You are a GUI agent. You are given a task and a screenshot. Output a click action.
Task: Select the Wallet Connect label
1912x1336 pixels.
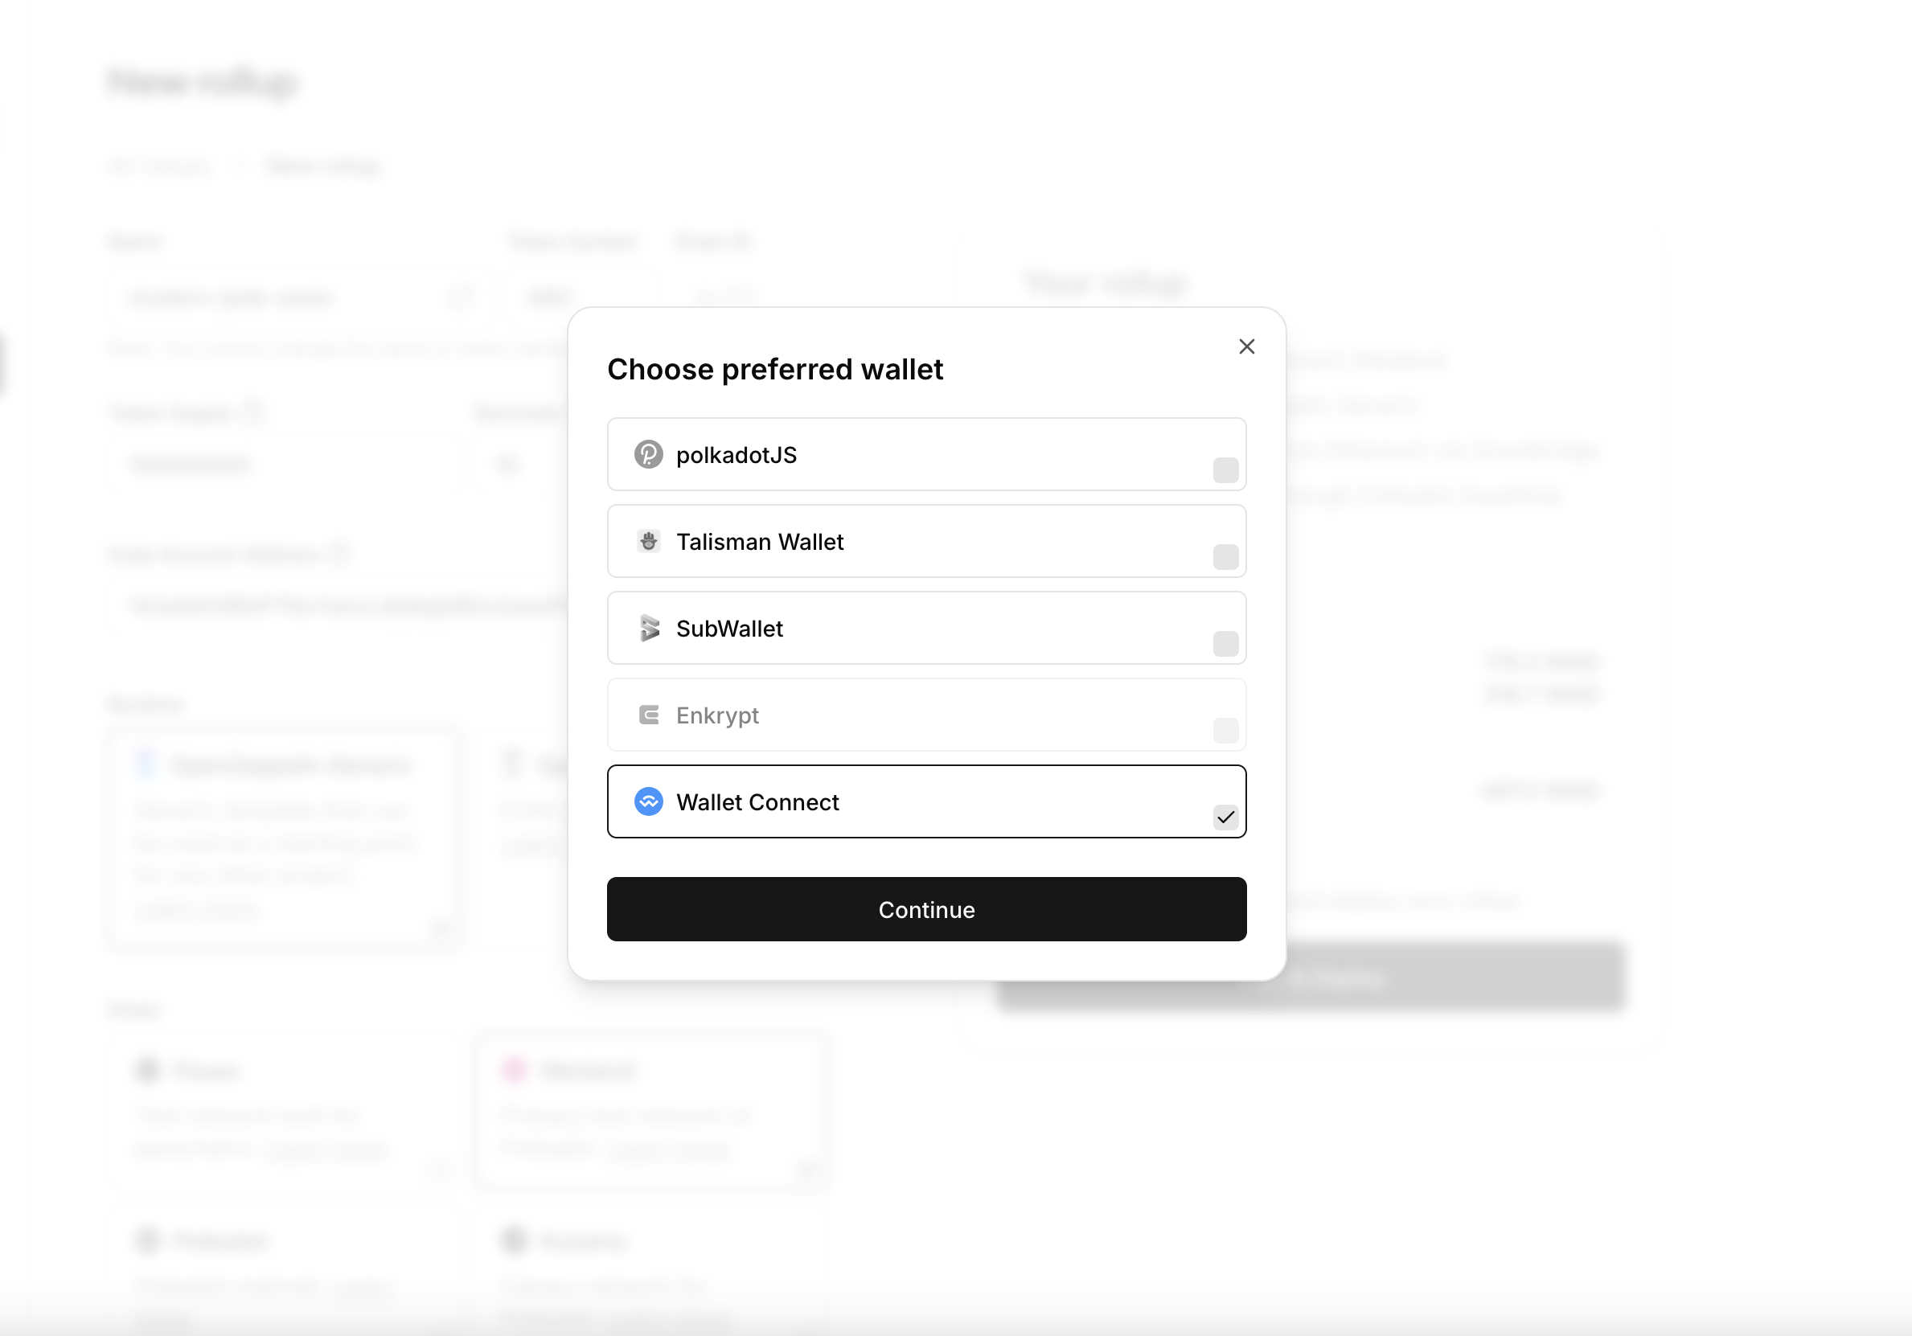(757, 802)
